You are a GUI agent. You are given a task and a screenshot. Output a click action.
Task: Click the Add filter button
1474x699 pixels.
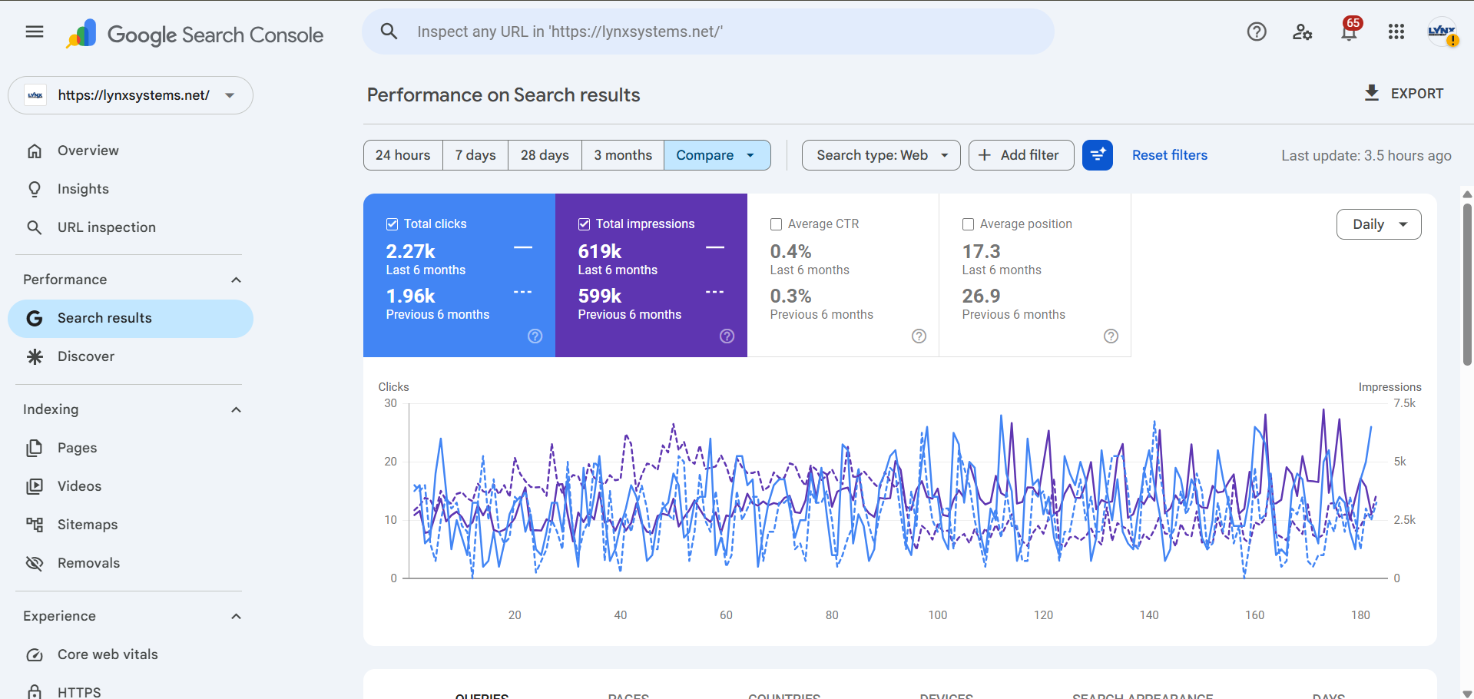[1022, 155]
